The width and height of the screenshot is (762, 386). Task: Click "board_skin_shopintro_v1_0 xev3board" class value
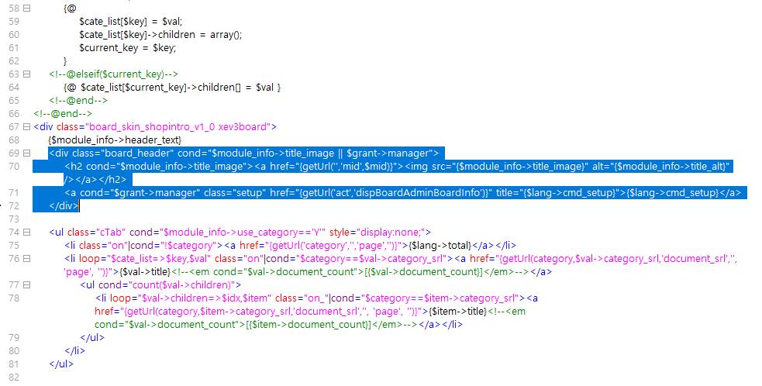178,127
